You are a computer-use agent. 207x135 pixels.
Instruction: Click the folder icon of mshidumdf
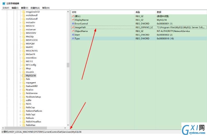(x=24, y=19)
